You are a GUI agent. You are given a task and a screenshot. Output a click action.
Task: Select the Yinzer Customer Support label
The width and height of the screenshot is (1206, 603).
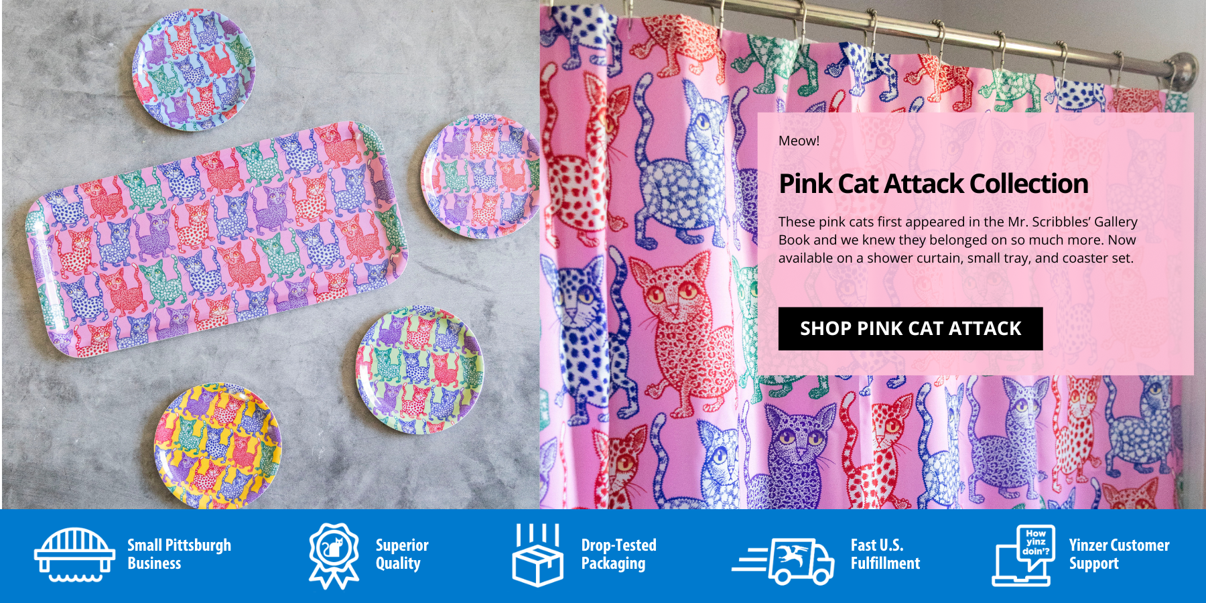tap(1119, 554)
